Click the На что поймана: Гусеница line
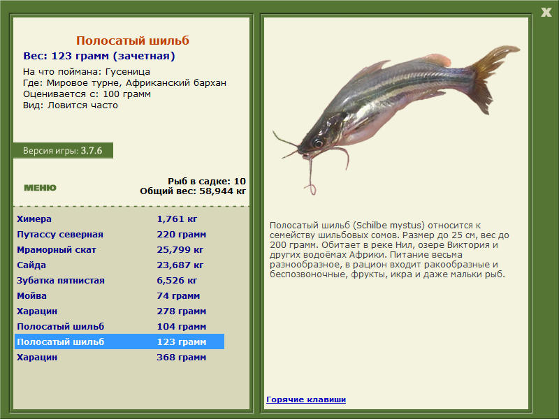This screenshot has width=559, height=419. click(x=87, y=72)
